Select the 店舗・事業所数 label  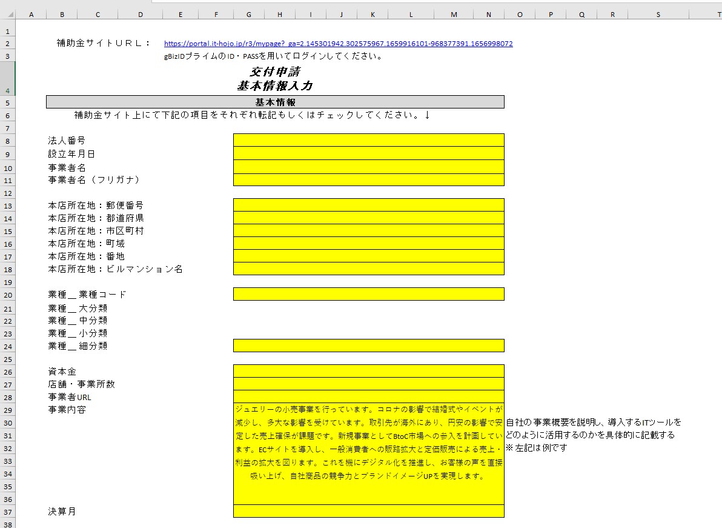tap(82, 384)
